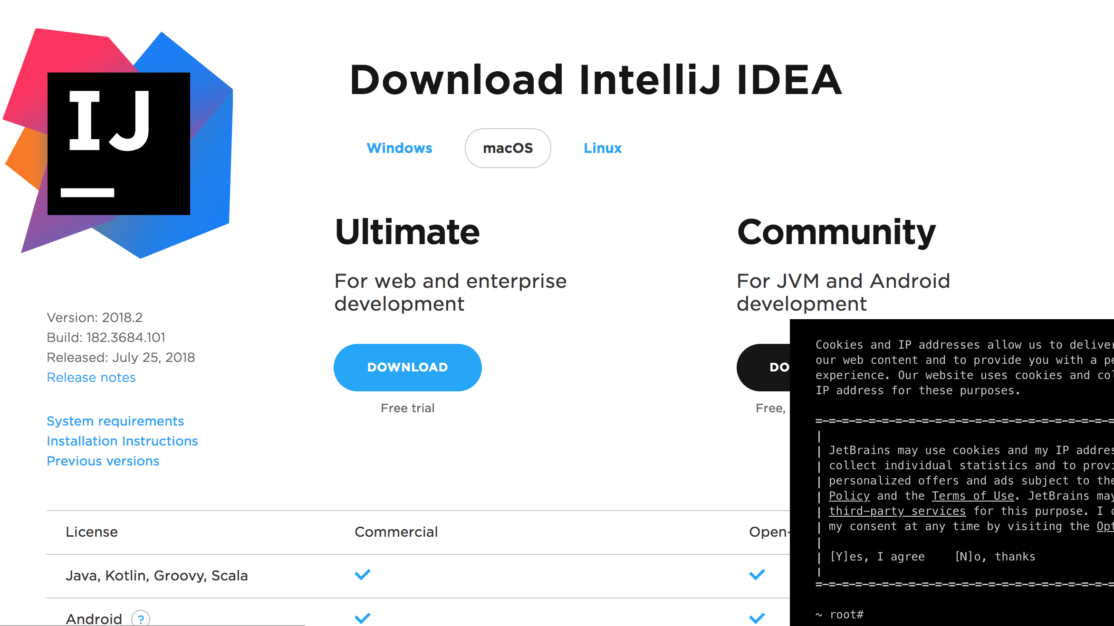Click the 'Ultimate' edition heading
This screenshot has width=1114, height=626.
[x=407, y=232]
